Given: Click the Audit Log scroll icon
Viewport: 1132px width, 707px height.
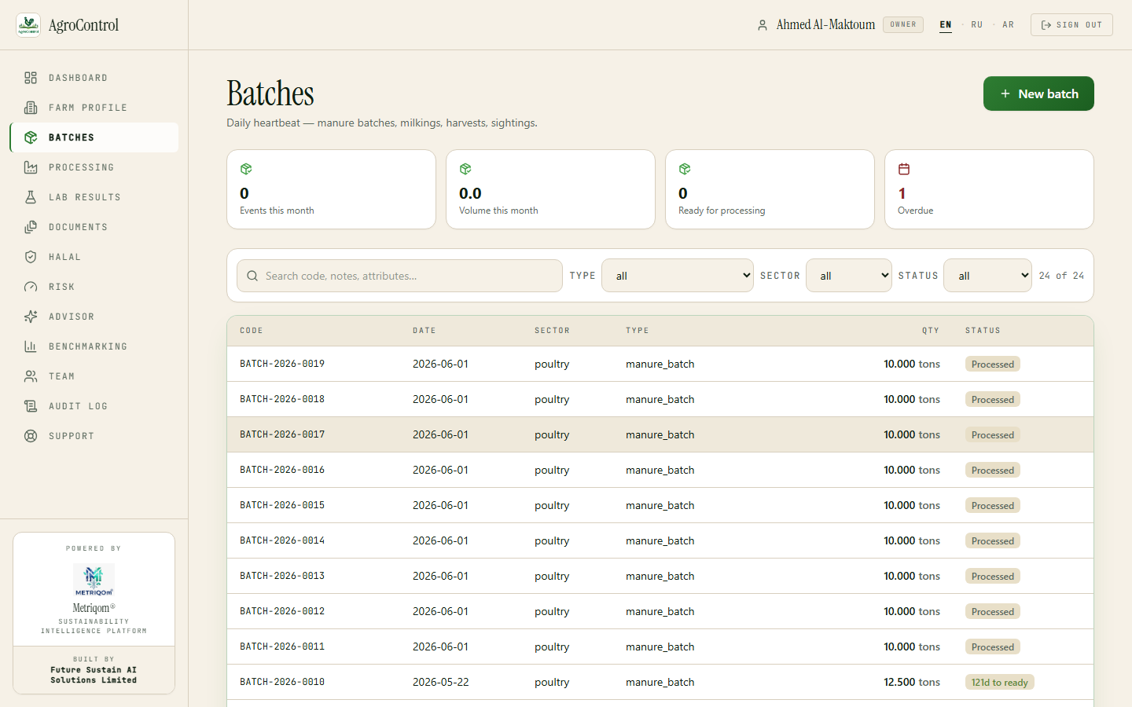Looking at the screenshot, I should tap(31, 406).
